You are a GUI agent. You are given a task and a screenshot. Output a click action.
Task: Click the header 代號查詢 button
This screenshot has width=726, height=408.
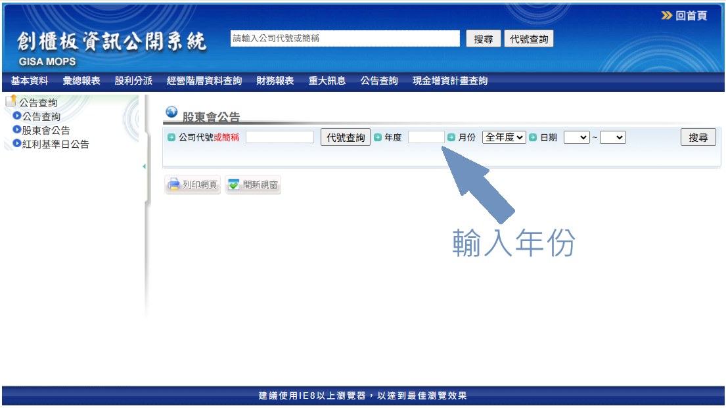click(529, 39)
